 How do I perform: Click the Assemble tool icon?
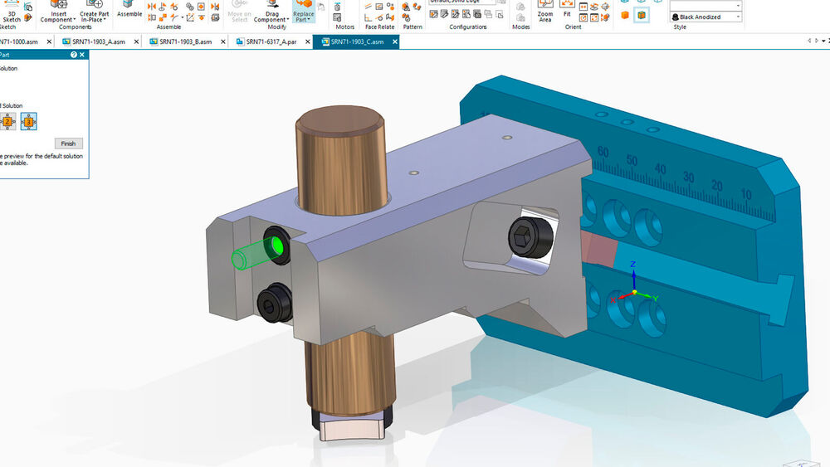click(129, 9)
